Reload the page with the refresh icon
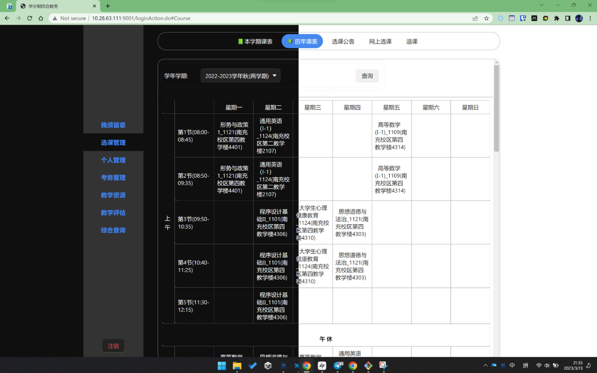 (29, 18)
